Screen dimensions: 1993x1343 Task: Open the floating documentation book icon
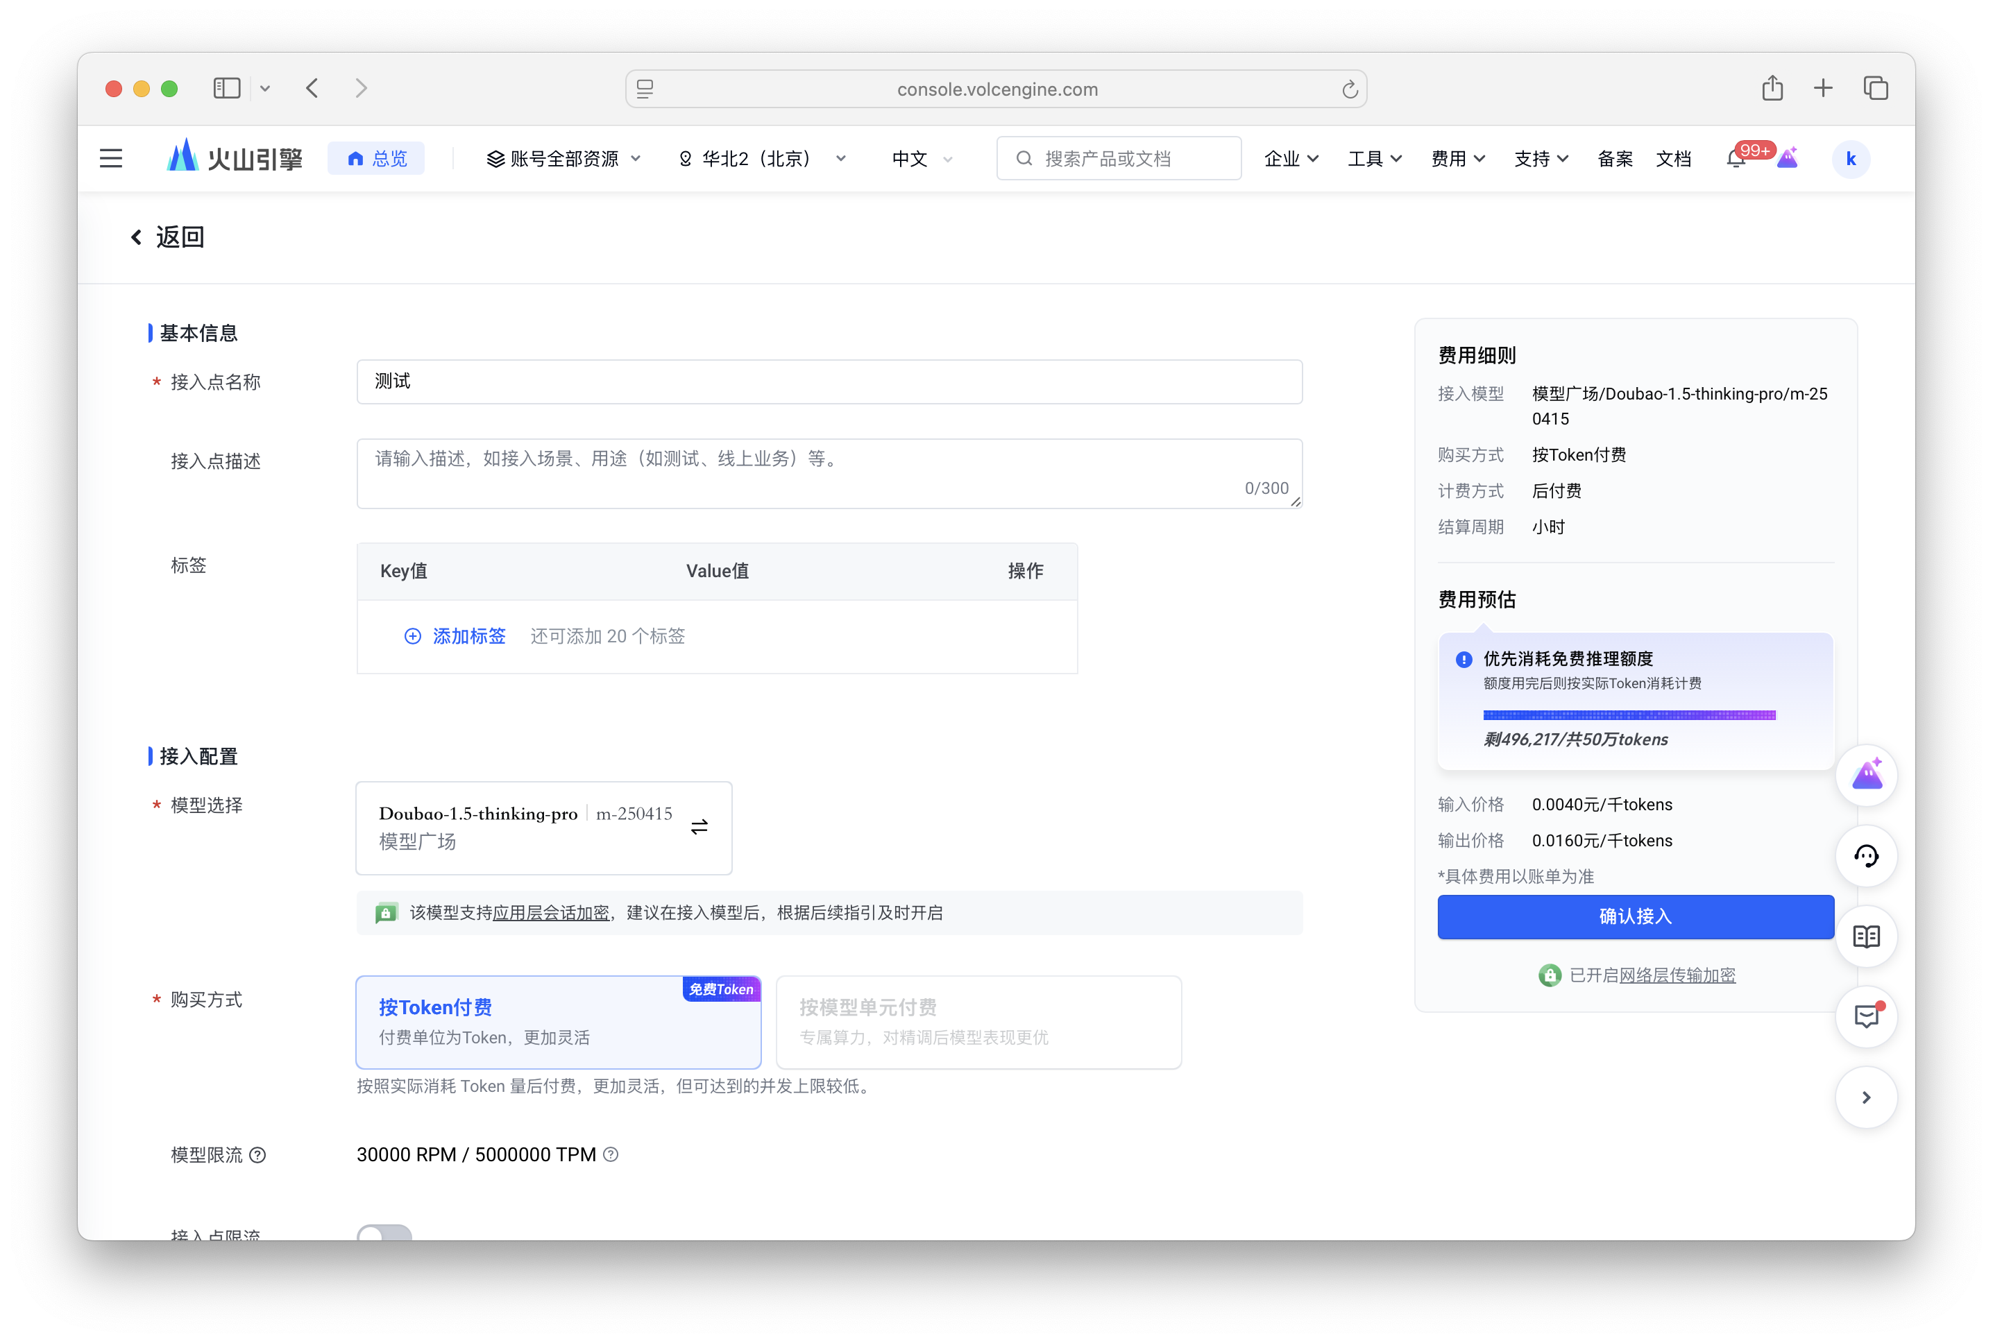(1867, 936)
